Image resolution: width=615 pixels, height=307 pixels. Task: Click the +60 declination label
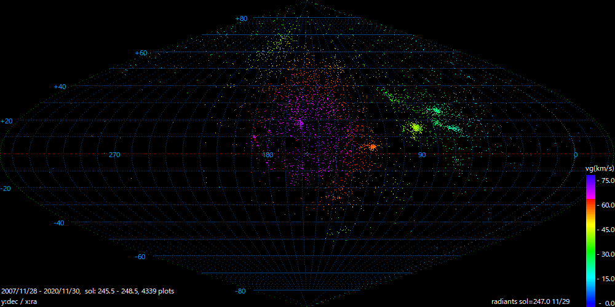click(141, 53)
